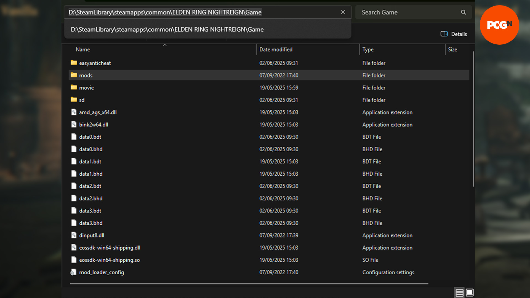Select file name dinput8.dll

92,235
